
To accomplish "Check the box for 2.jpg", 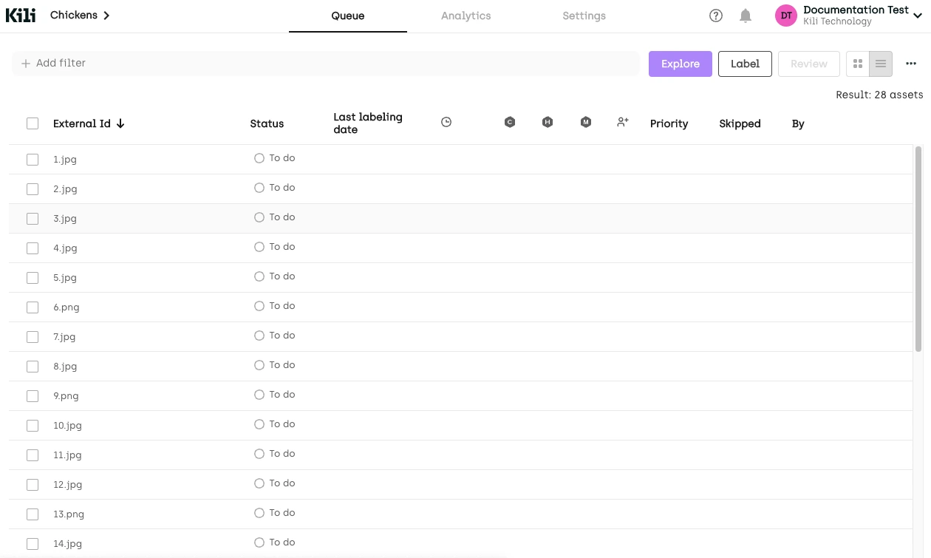I will click(33, 189).
